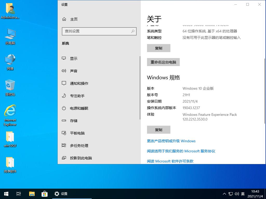Select the 平板电脑 tablet icon
This screenshot has height=199, width=266.
(64, 133)
